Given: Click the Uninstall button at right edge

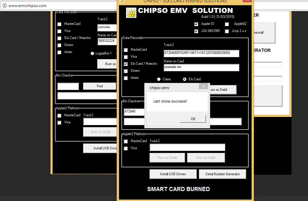Looking at the screenshot, I should pyautogui.click(x=265, y=33).
